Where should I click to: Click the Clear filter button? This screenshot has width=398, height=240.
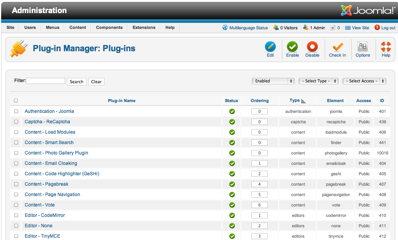coord(96,82)
